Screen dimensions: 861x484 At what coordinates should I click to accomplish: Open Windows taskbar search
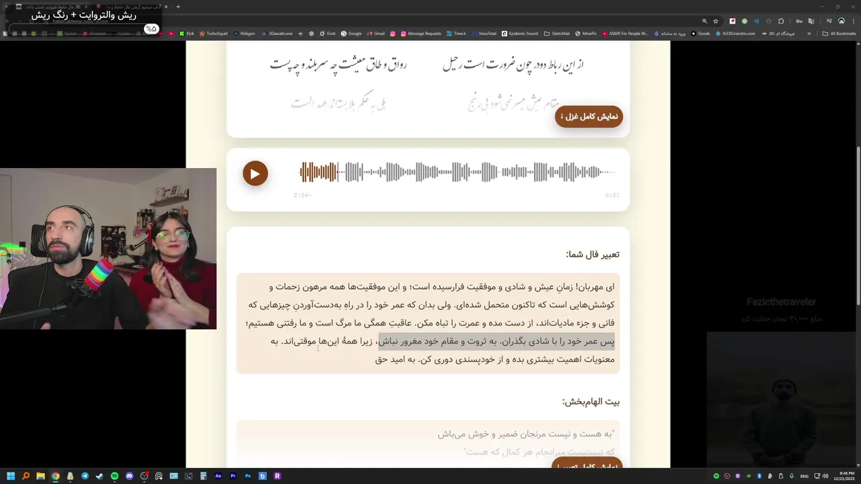(26, 476)
